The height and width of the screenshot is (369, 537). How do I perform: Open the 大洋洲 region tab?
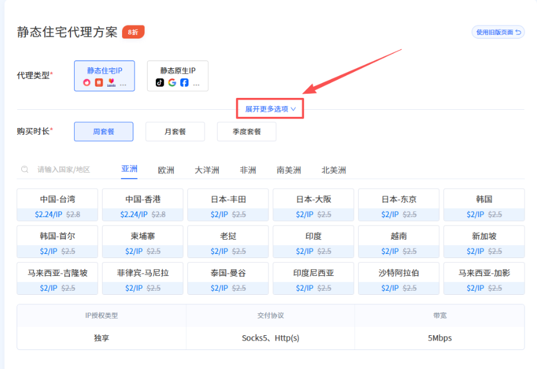tap(207, 170)
